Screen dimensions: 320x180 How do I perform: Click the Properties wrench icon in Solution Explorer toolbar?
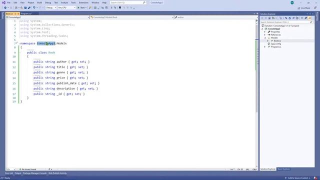tap(305, 18)
